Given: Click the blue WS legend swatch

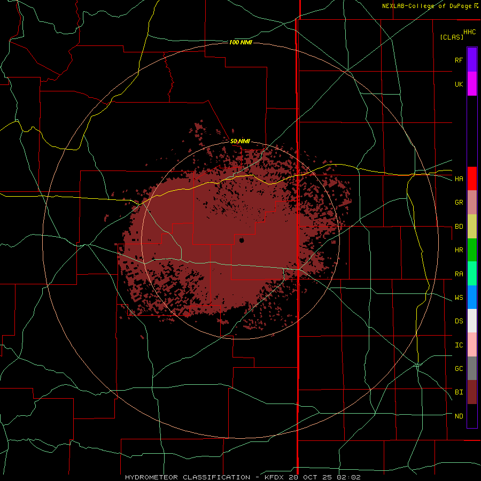Looking at the screenshot, I should (x=472, y=297).
